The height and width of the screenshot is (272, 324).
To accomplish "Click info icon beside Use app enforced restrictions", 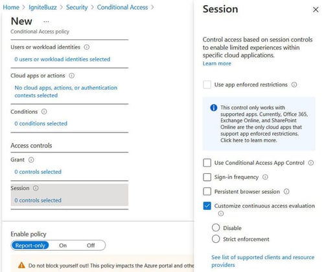I will [x=294, y=85].
